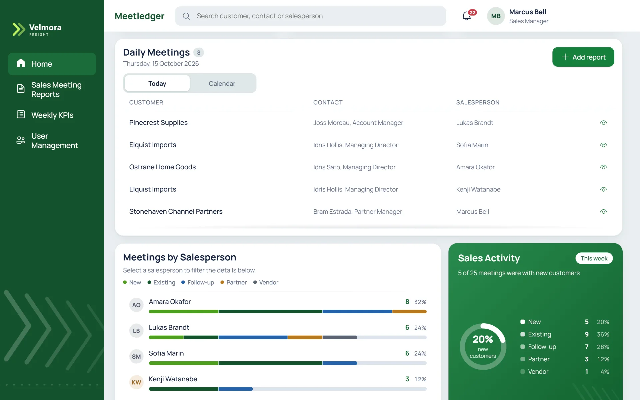Select Amara Okafor's meetings bar
The width and height of the screenshot is (640, 400).
[288, 312]
